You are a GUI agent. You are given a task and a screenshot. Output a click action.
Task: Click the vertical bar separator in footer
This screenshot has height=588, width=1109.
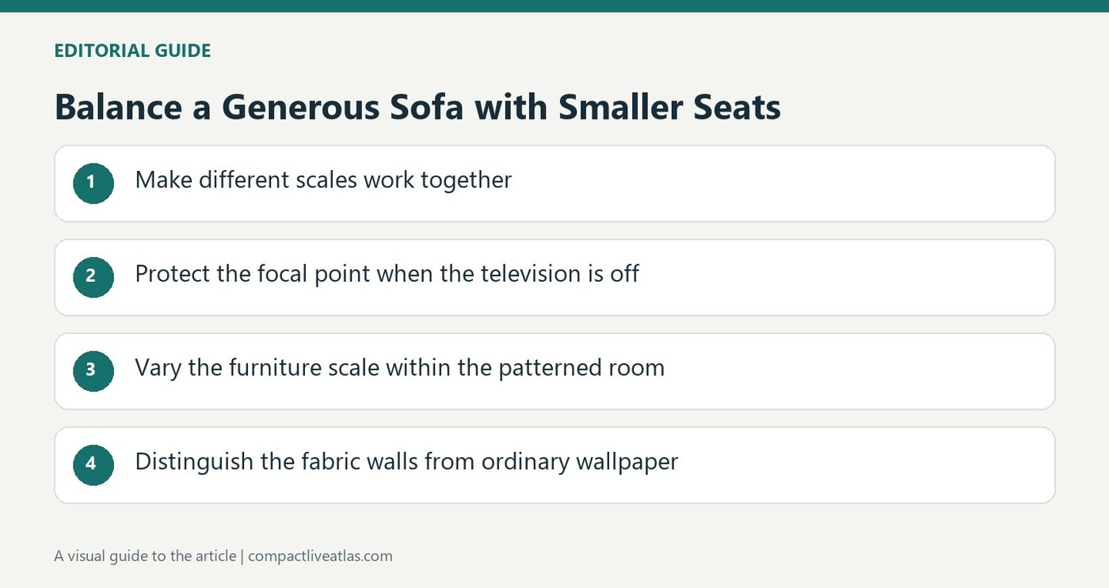(242, 556)
